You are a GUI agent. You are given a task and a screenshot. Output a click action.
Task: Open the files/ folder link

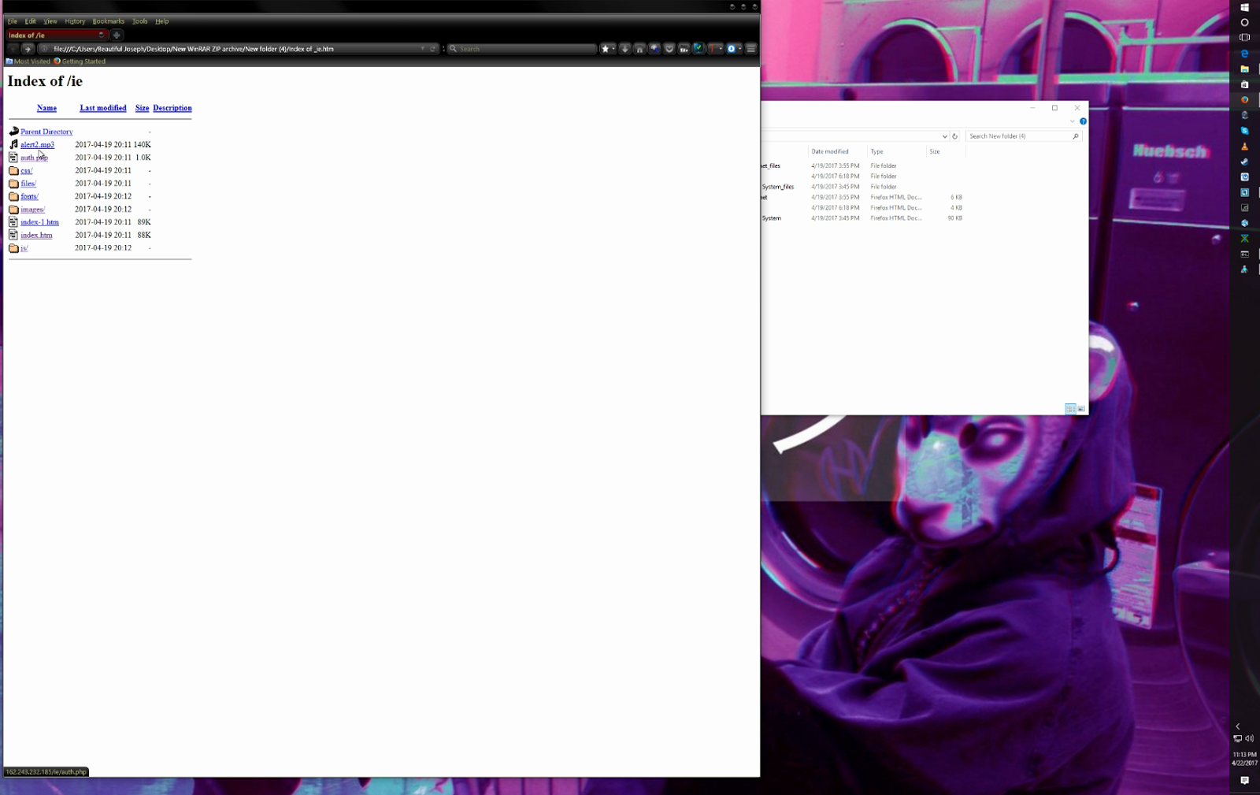tap(28, 184)
